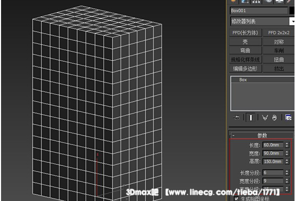295x201 pixels.
Task: Click make unique icon
Action: (x=265, y=118)
